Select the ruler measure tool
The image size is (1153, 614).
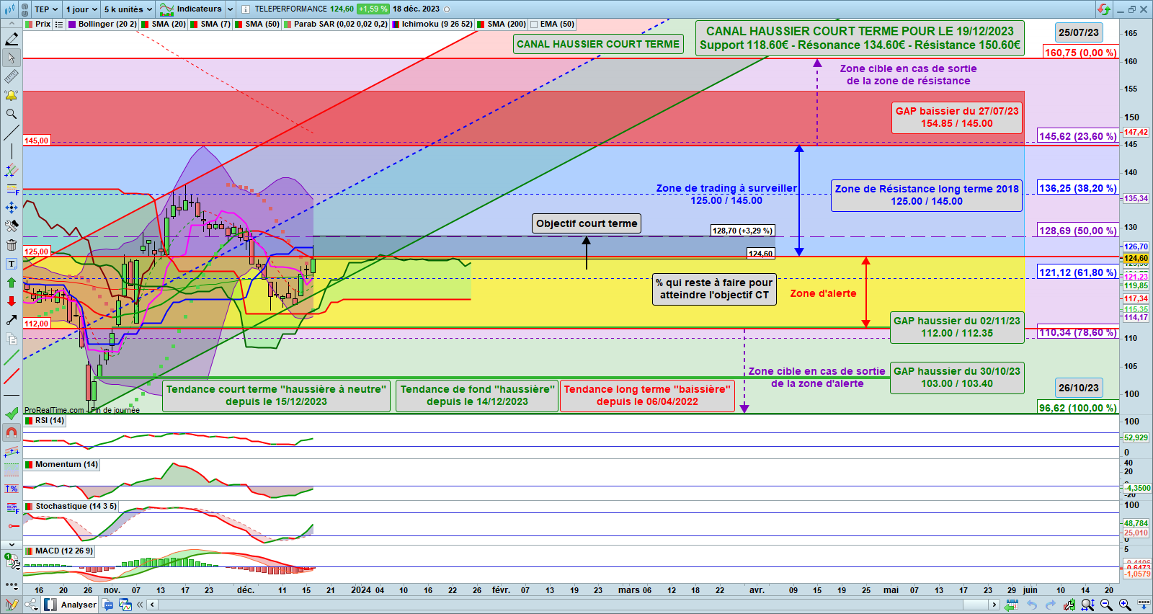pos(12,76)
